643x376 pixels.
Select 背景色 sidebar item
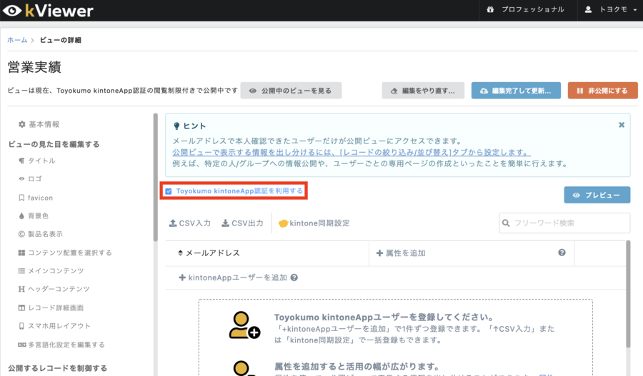(x=33, y=216)
